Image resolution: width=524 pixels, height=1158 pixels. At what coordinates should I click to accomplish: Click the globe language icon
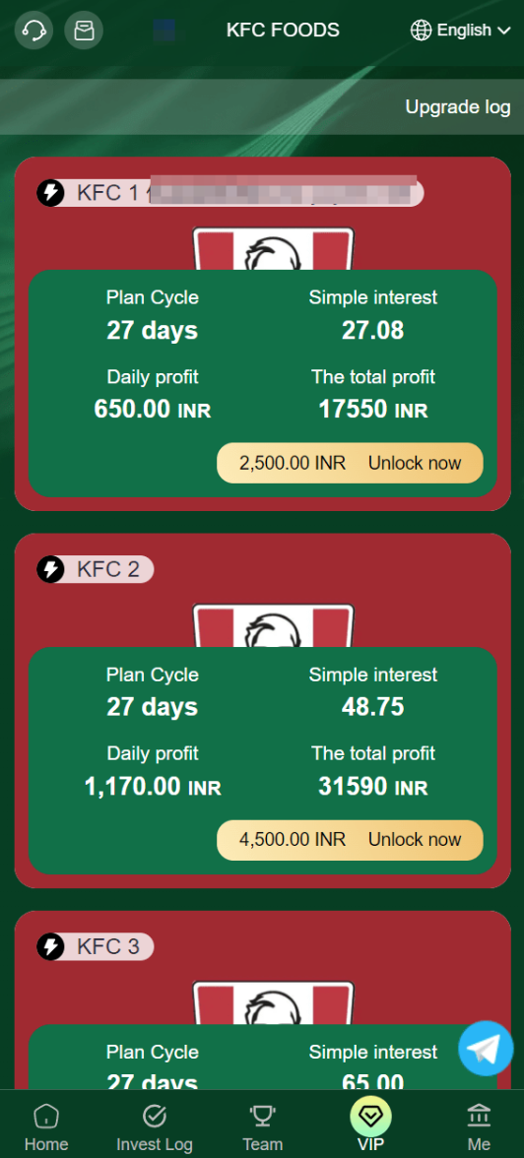[x=421, y=31]
